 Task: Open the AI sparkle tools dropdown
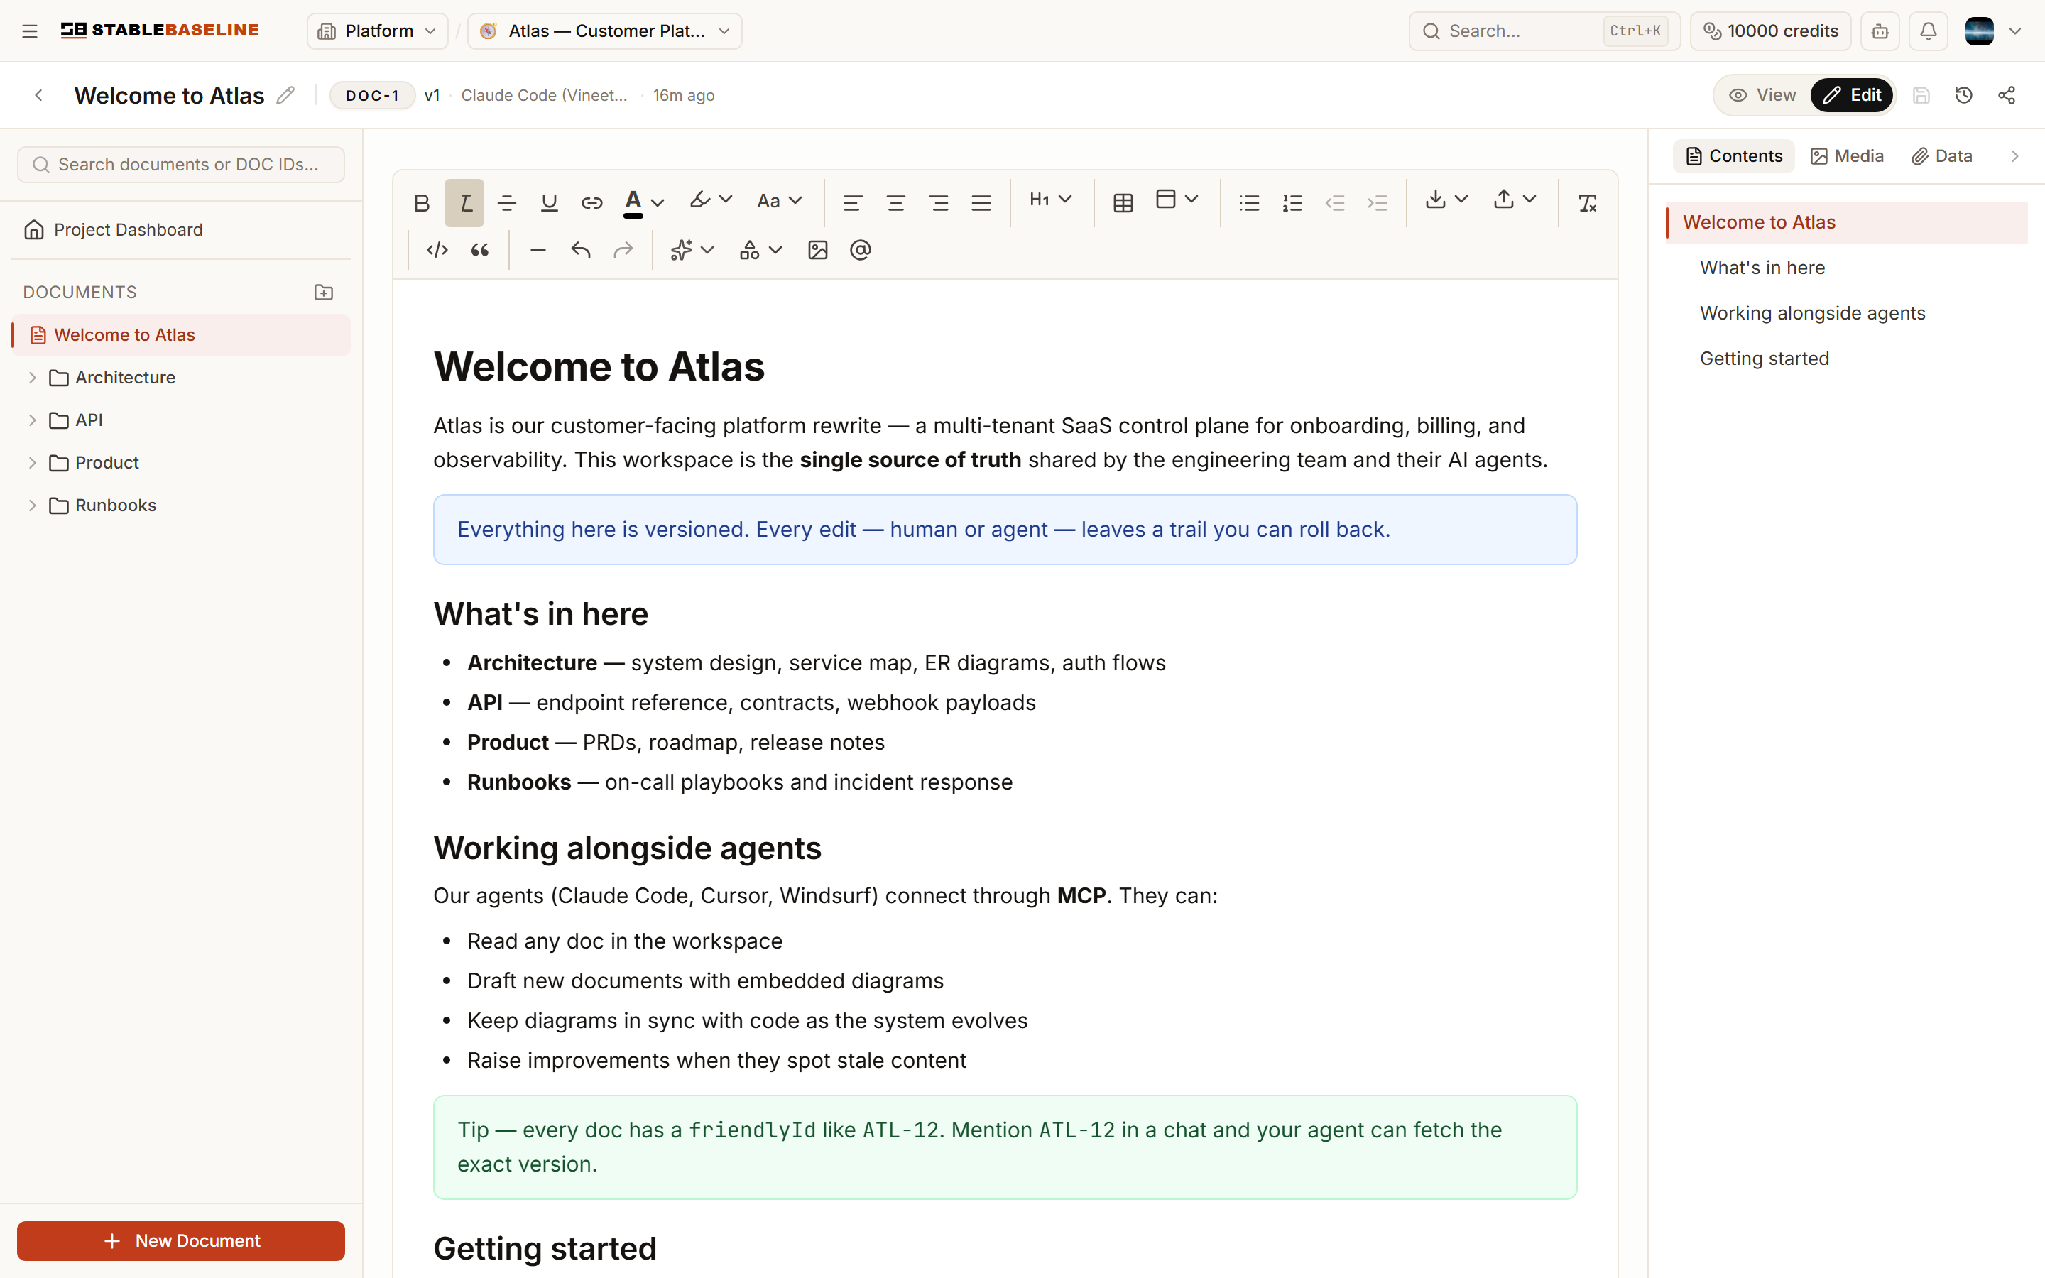click(692, 250)
